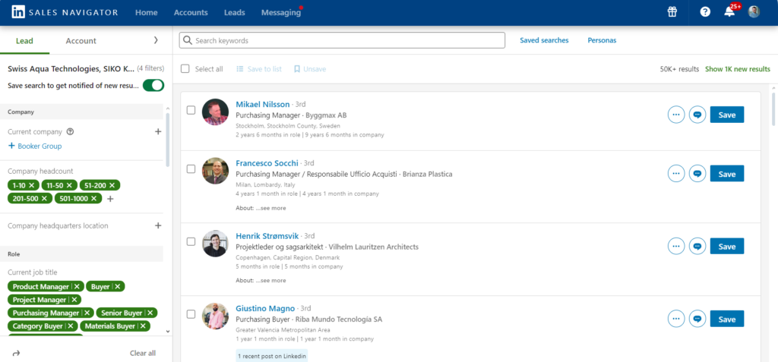Image resolution: width=778 pixels, height=362 pixels.
Task: Expand the Current company filter
Action: (158, 131)
